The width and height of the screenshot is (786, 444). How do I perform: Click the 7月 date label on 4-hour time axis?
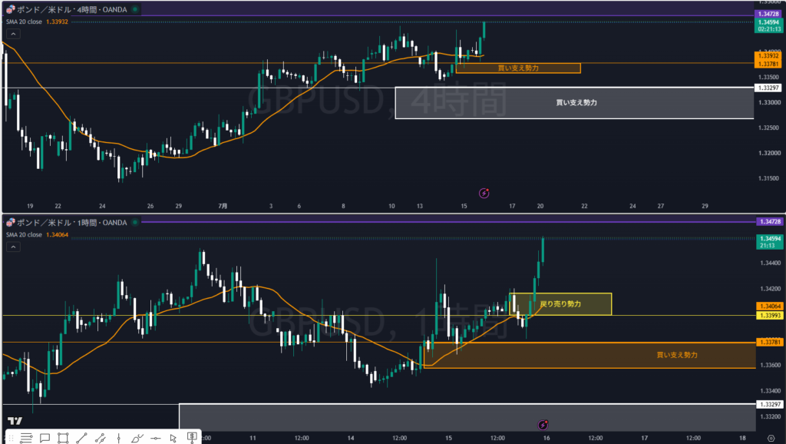pos(223,206)
